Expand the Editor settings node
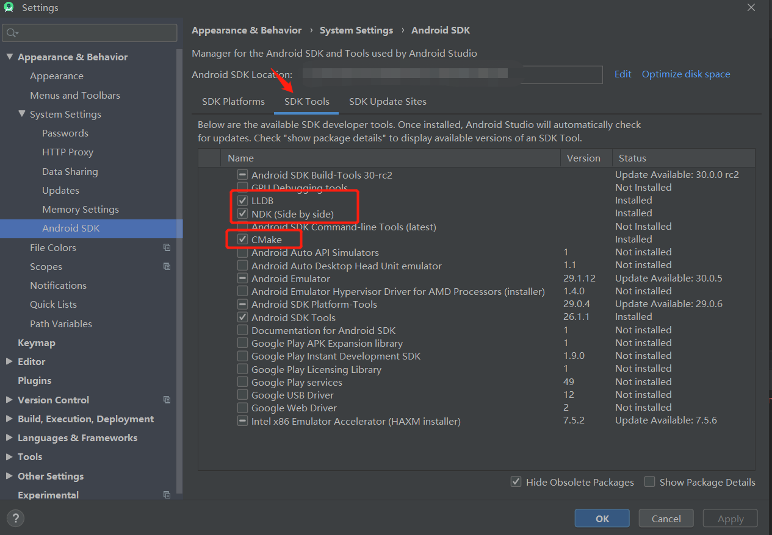Viewport: 772px width, 535px height. tap(9, 361)
